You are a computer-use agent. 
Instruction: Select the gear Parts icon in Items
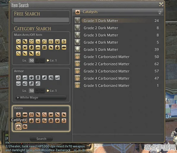(44, 121)
